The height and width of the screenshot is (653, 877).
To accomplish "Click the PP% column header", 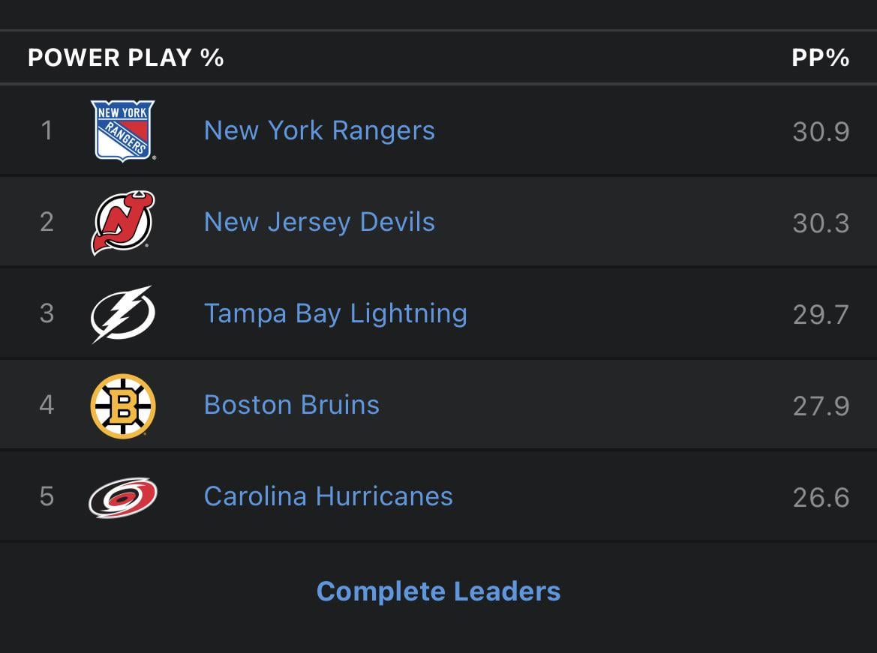I will point(820,58).
